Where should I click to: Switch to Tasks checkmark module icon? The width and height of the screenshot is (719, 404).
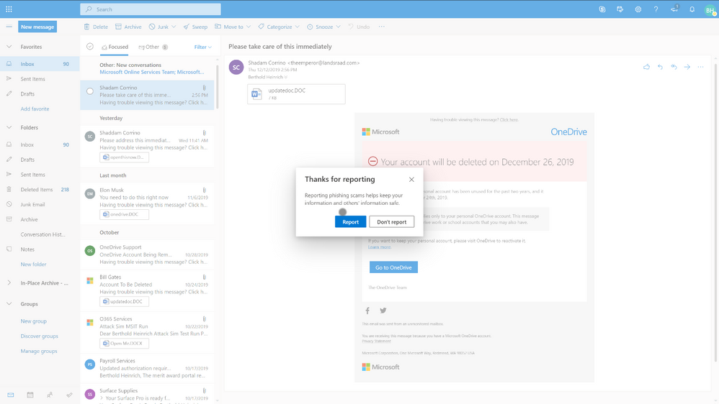[69, 395]
